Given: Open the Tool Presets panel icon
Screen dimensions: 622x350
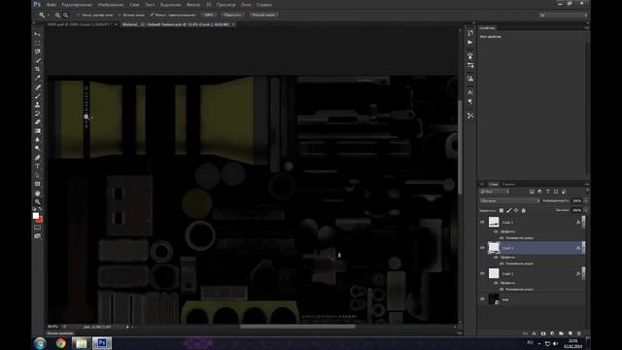Looking at the screenshot, I should pyautogui.click(x=470, y=116).
